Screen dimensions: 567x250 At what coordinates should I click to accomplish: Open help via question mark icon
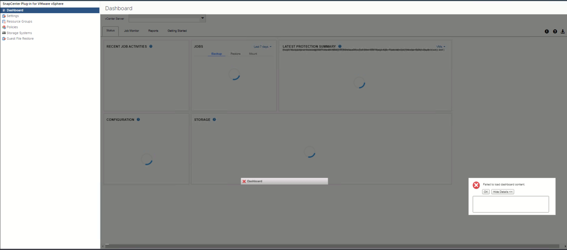[x=555, y=31]
